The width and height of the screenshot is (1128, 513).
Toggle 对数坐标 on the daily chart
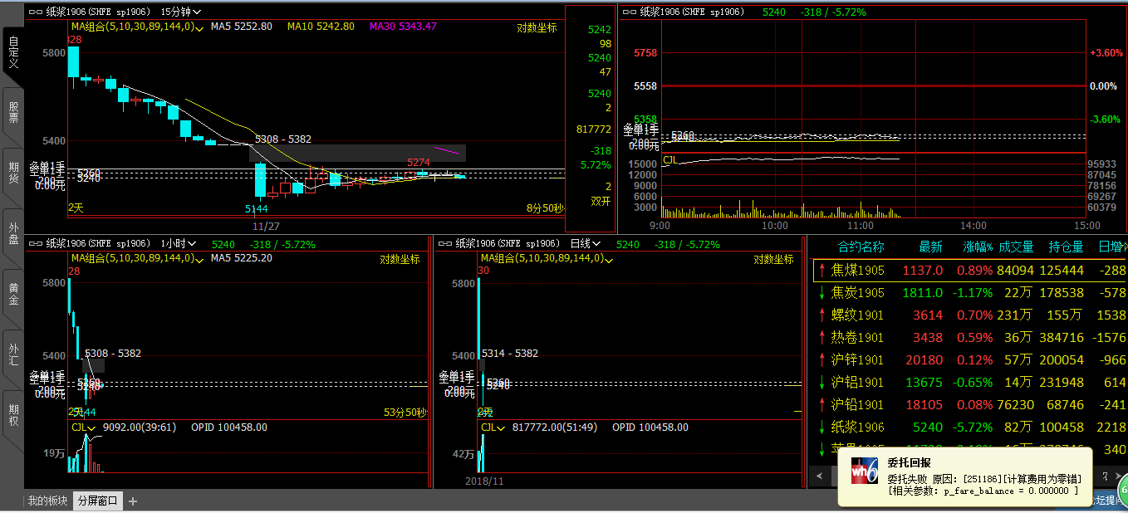click(x=773, y=259)
